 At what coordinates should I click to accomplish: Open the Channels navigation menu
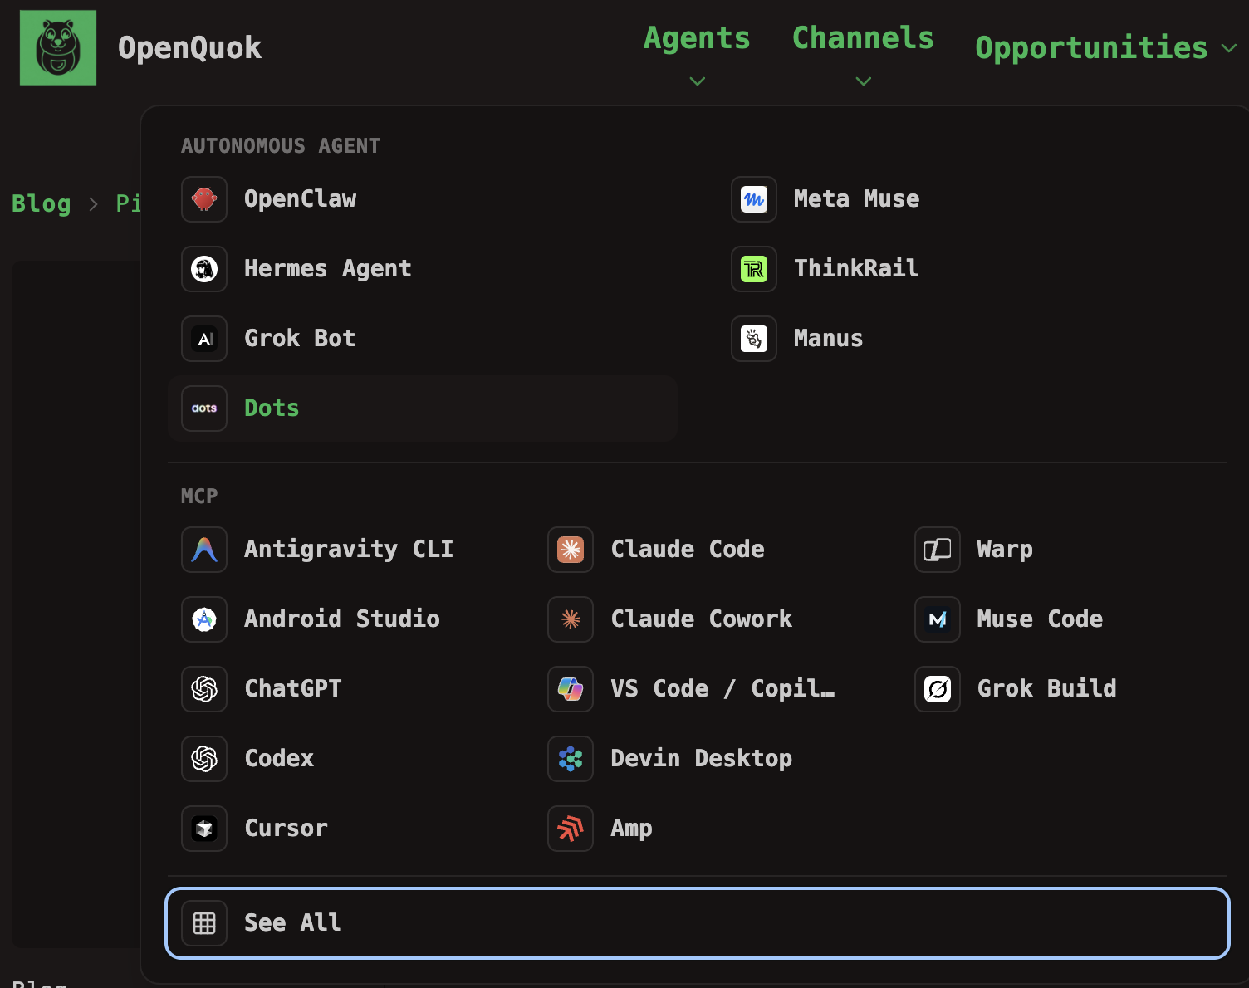pos(863,38)
